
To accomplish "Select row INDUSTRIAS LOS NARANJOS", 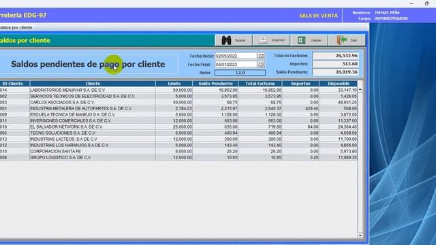I will pos(178,145).
